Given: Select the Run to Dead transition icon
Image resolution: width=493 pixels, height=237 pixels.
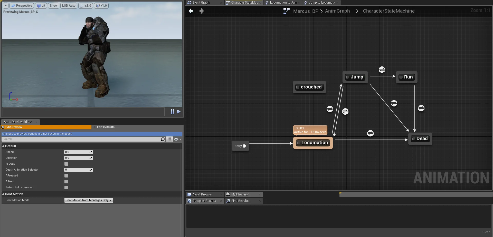Looking at the screenshot, I should pyautogui.click(x=421, y=108).
